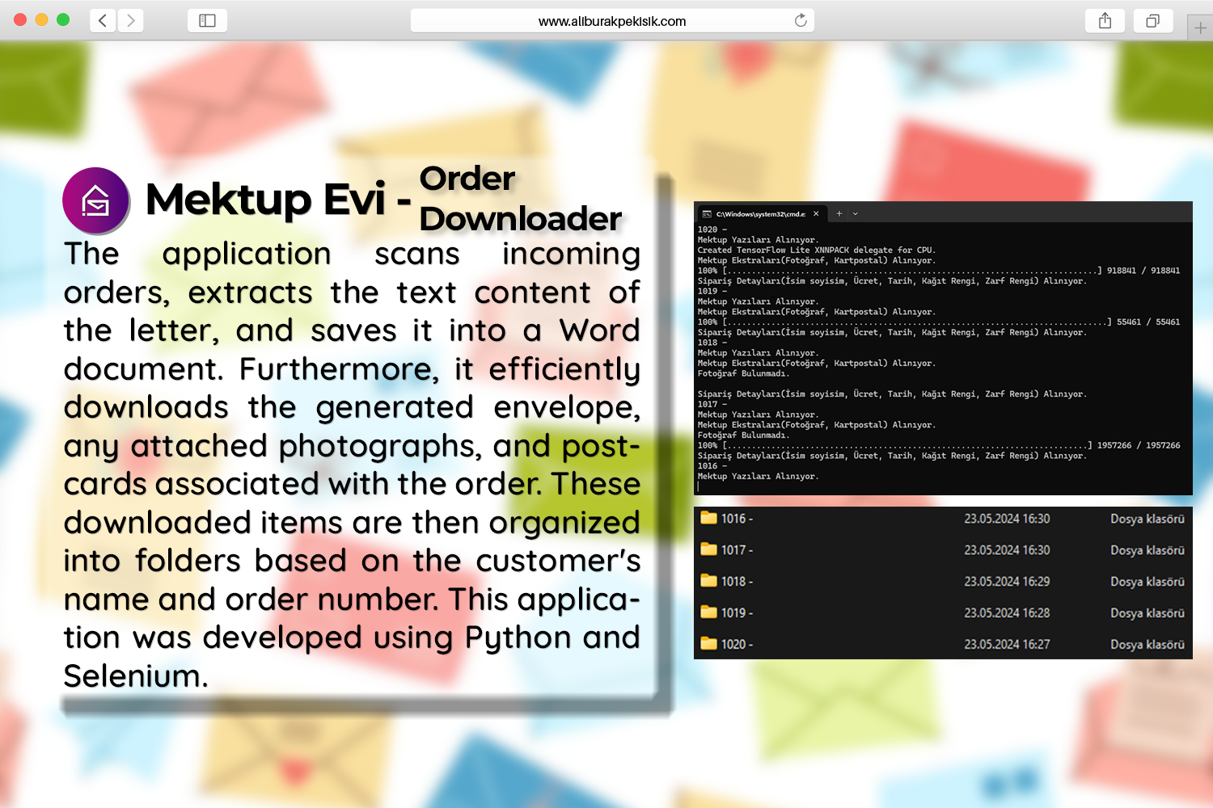
Task: Close the cmd.exe terminal tab
Action: (816, 214)
